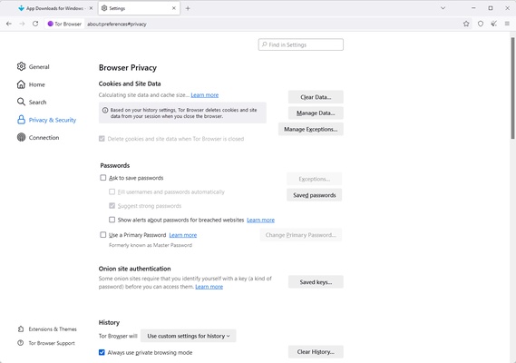Toggle Fill usernames and passwords automatically
This screenshot has width=516, height=363.
112,191
